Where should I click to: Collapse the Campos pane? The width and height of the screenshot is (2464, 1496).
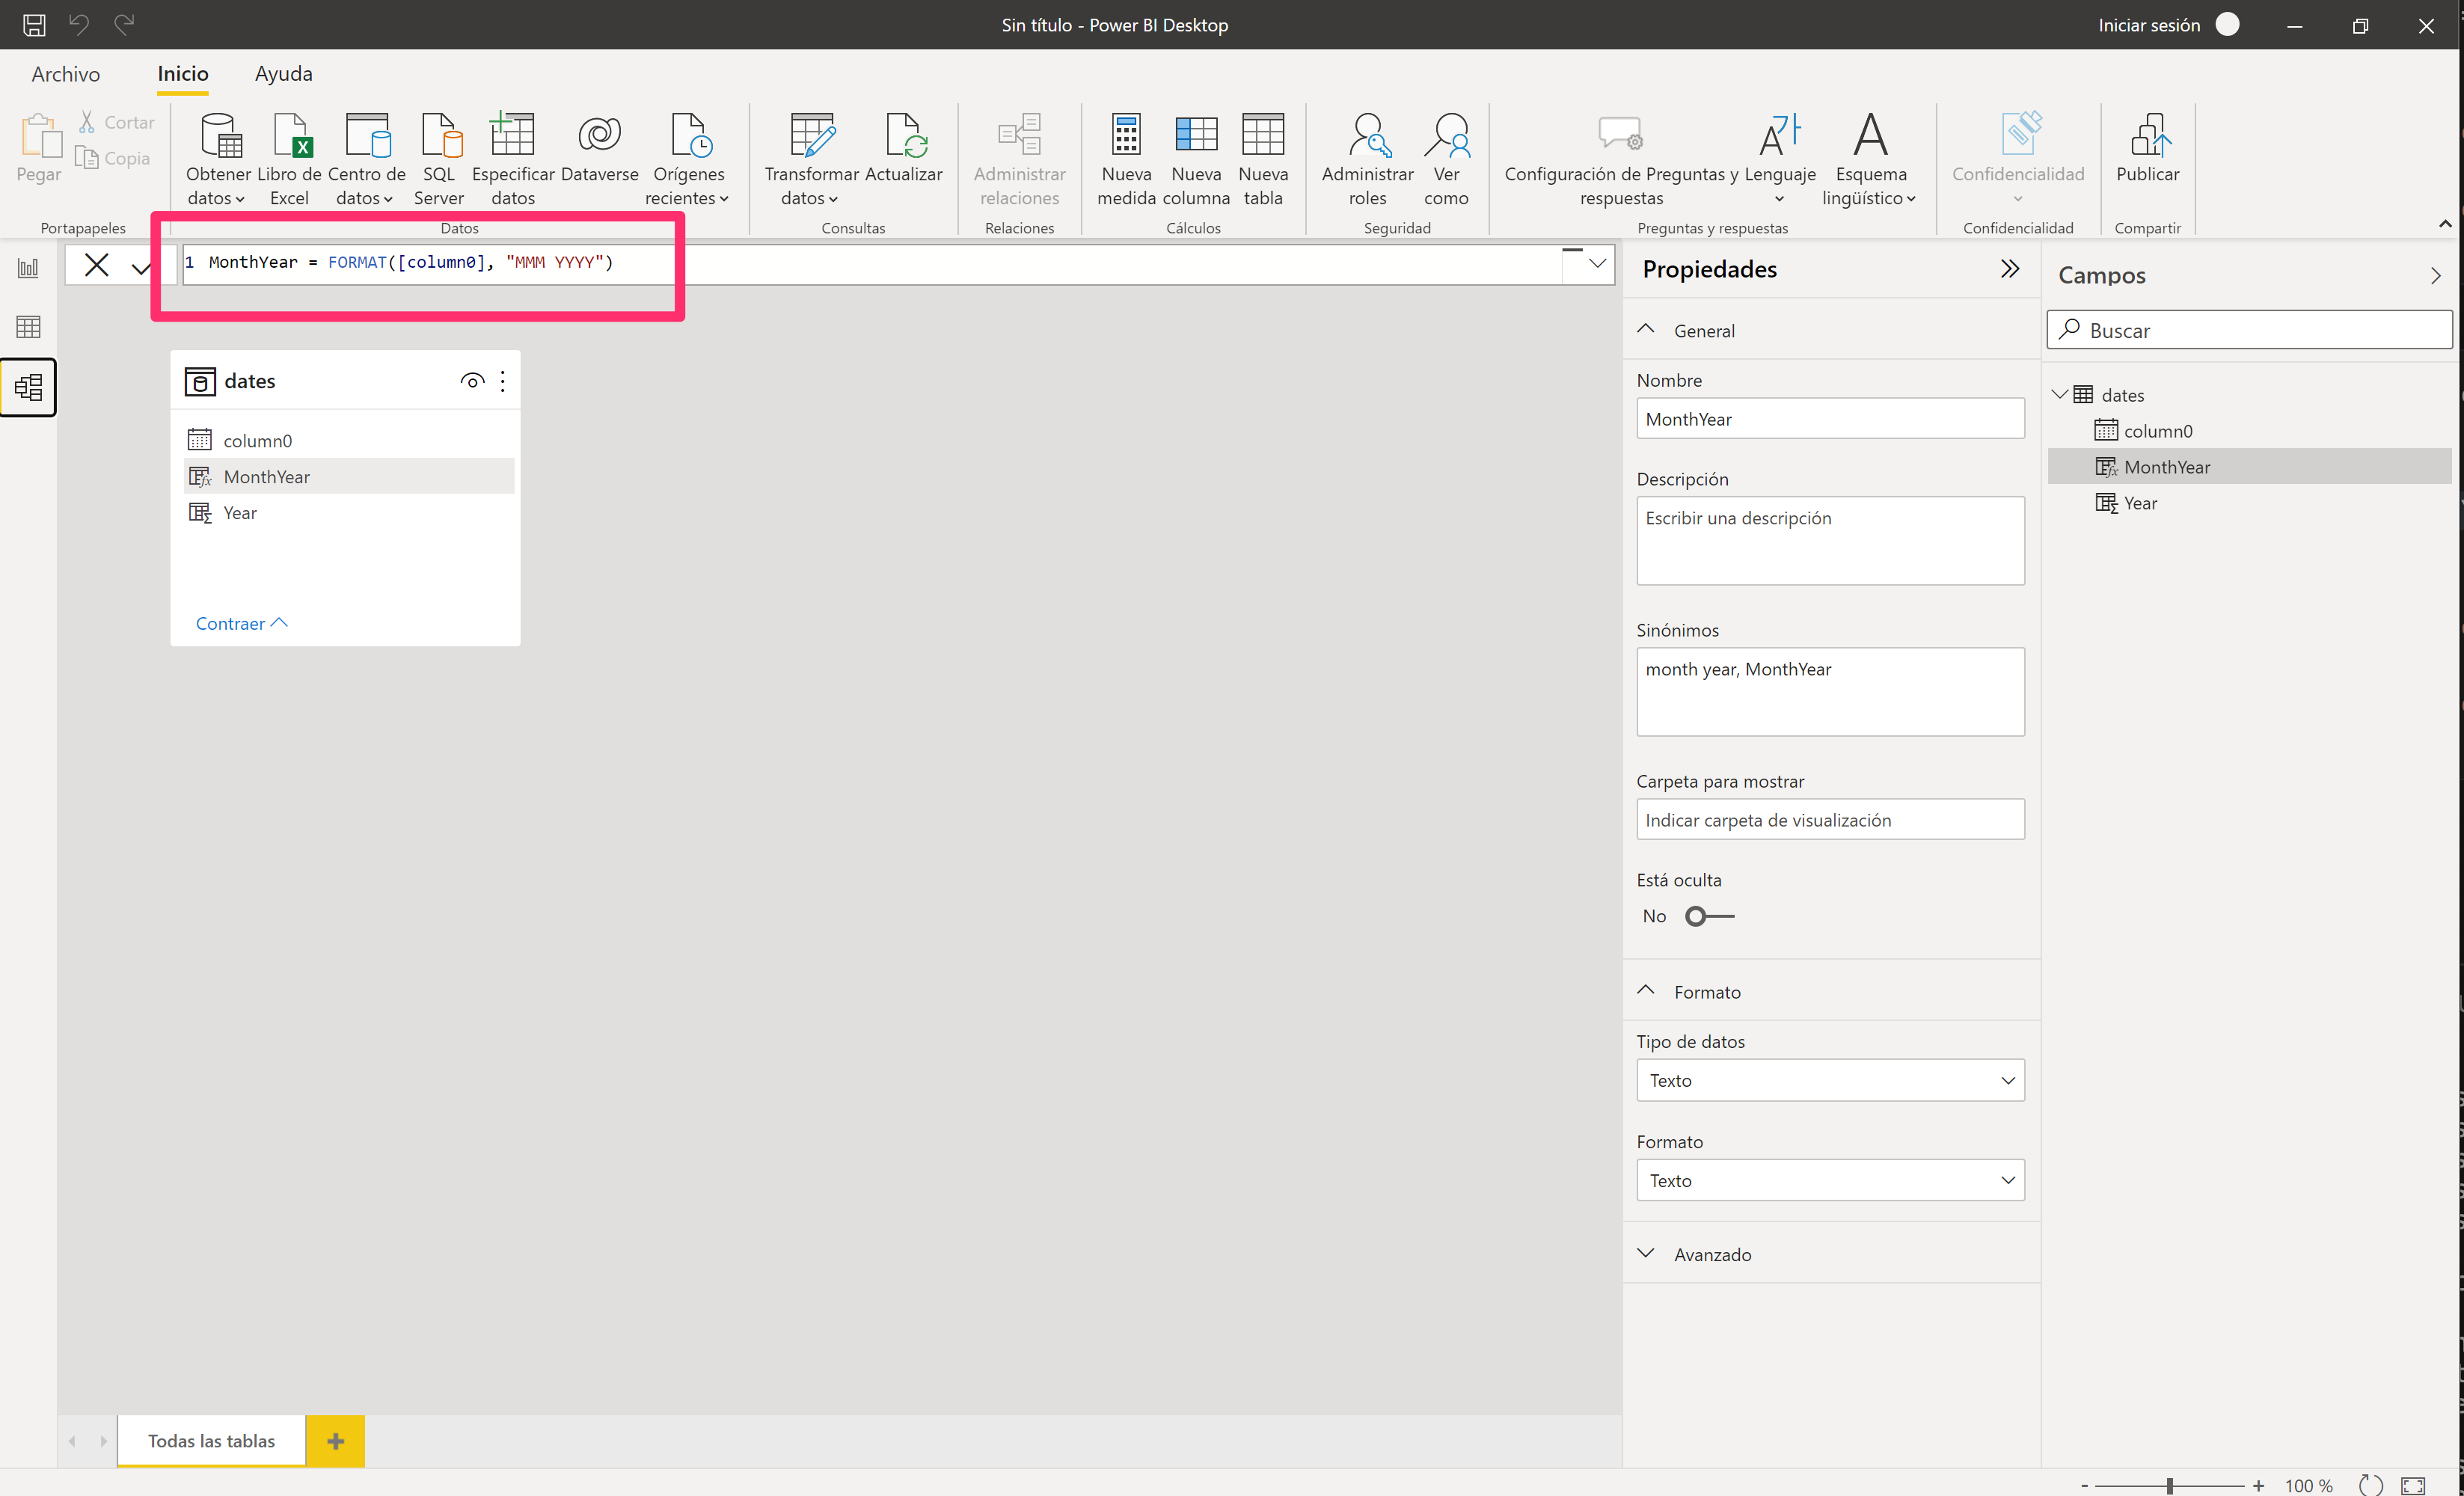[x=2435, y=275]
